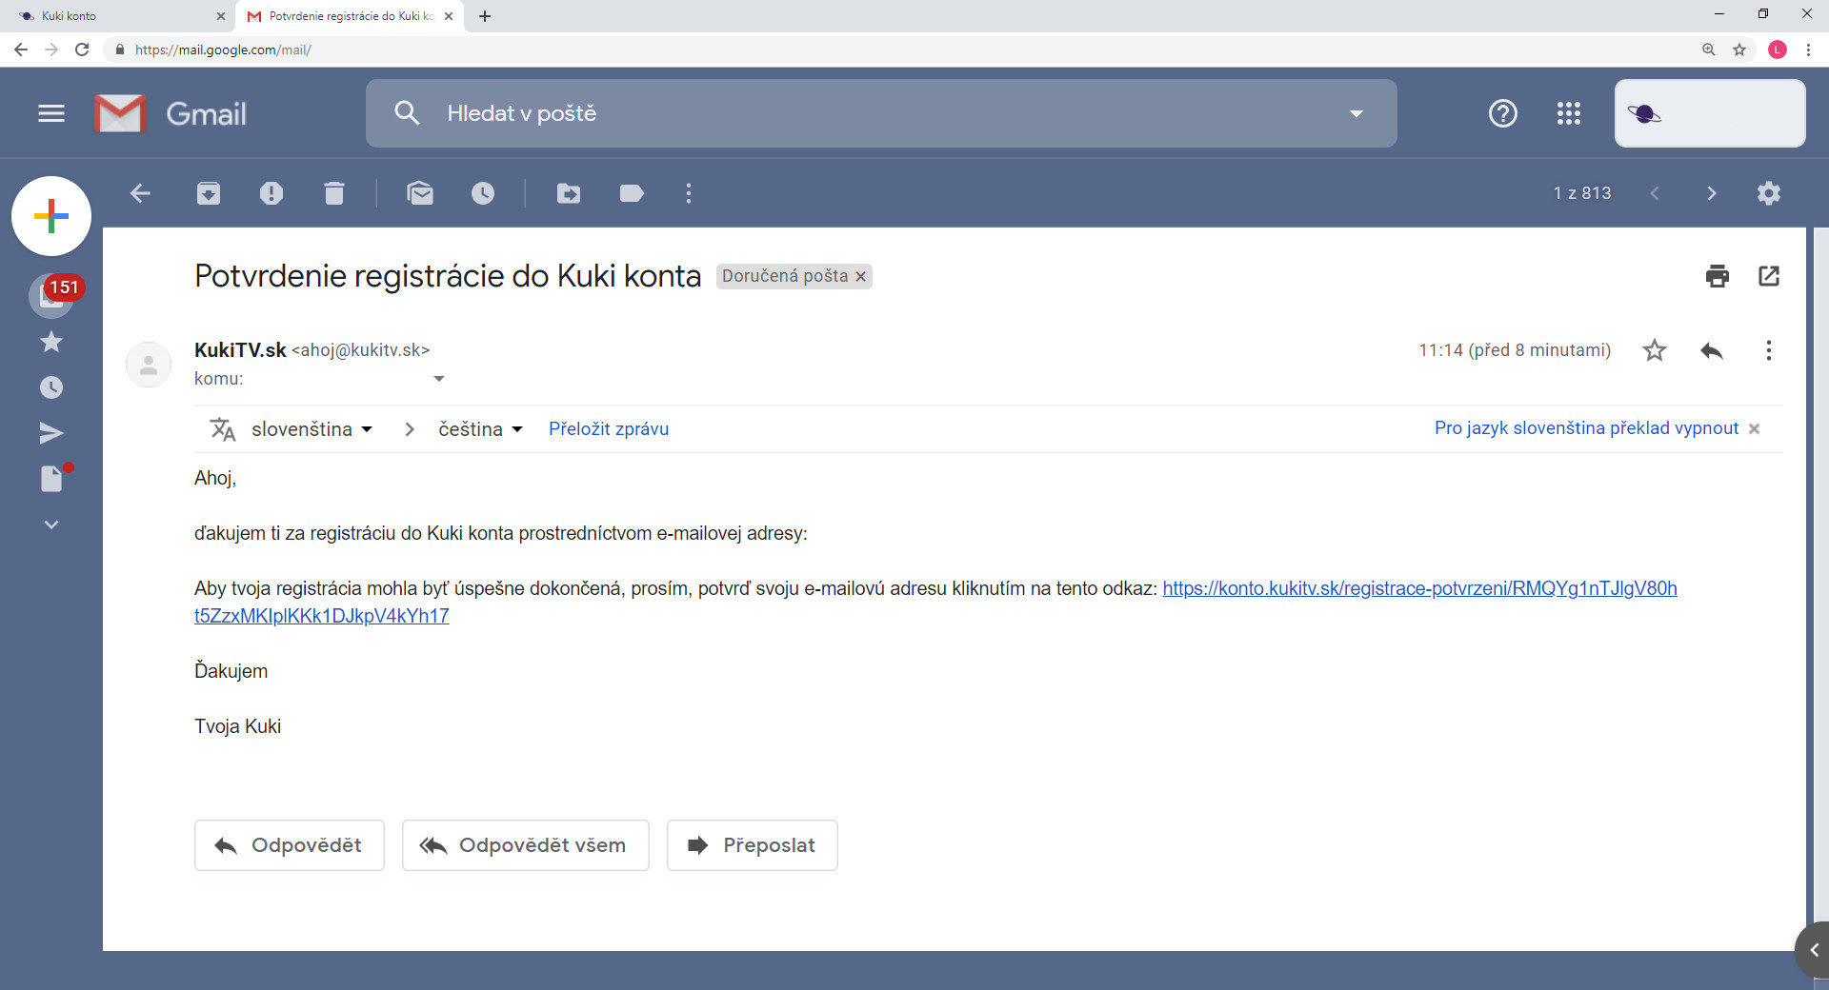Click Přeložit zprávu link

tap(609, 429)
